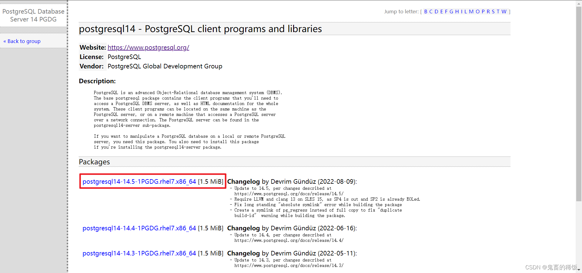Screen dimensions: 582x273
Task: Jump to letter M
Action: coord(471,12)
